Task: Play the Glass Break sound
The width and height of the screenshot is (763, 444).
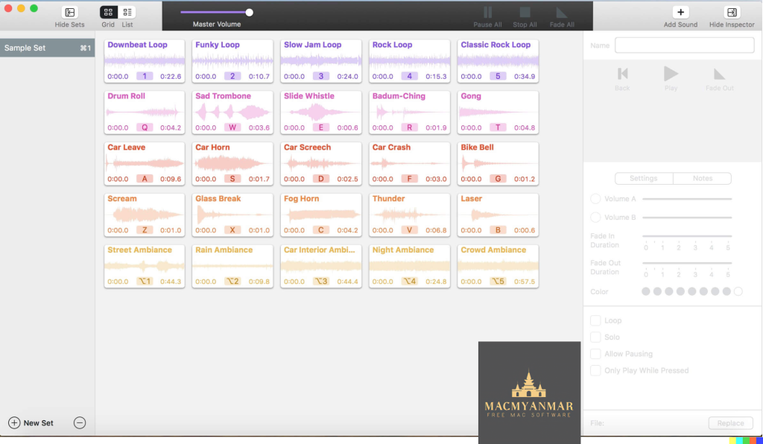Action: pyautogui.click(x=232, y=215)
